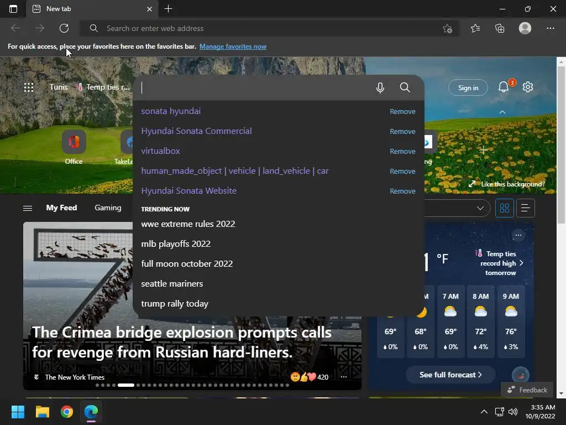Viewport: 566px width, 425px height.
Task: Collapse quick links with up chevron
Action: coord(502,112)
